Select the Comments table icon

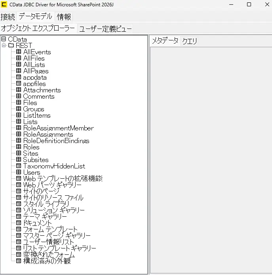[x=19, y=96]
